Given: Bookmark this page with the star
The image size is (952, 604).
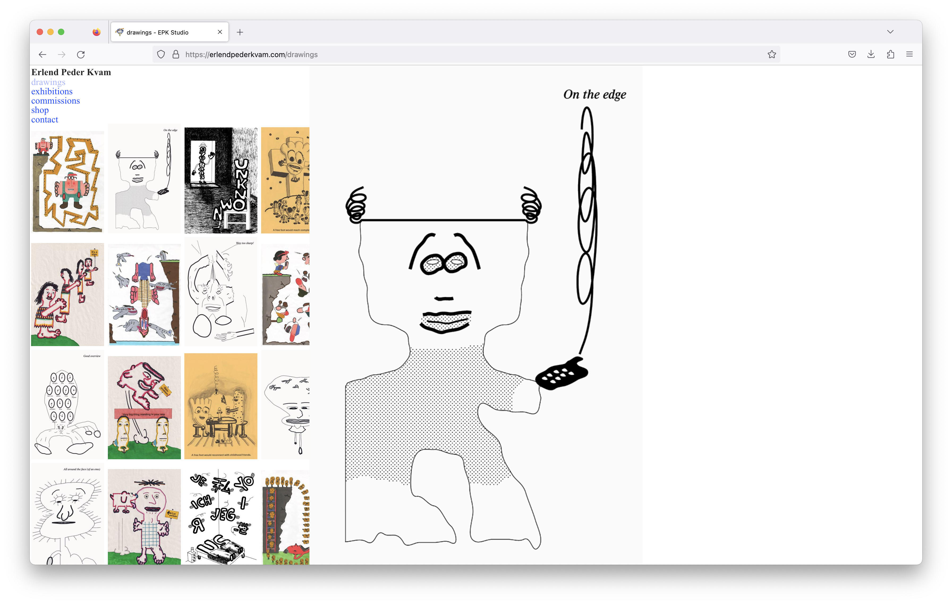Looking at the screenshot, I should 772,54.
